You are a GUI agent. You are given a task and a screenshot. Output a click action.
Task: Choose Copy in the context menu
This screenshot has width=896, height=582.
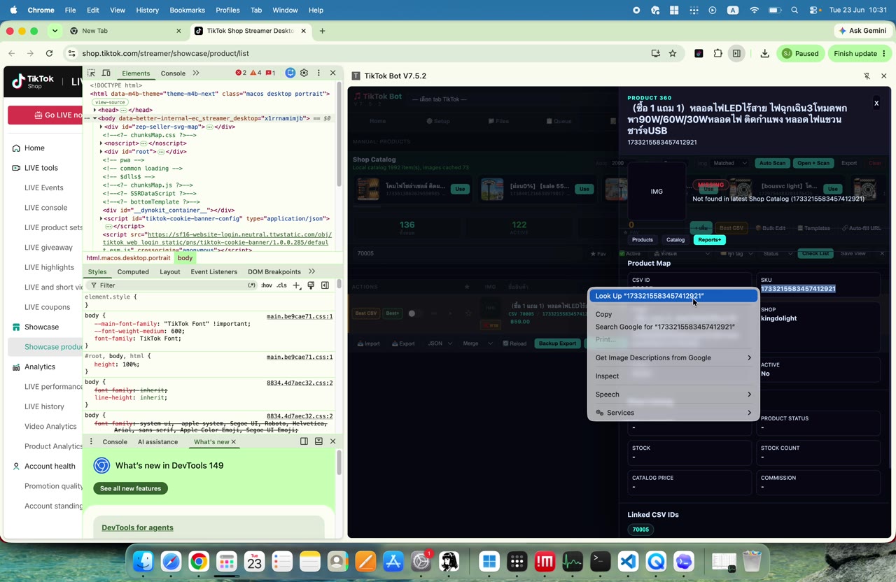pos(673,314)
